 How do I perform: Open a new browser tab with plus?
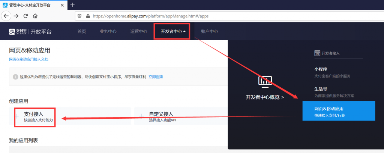click(72, 5)
